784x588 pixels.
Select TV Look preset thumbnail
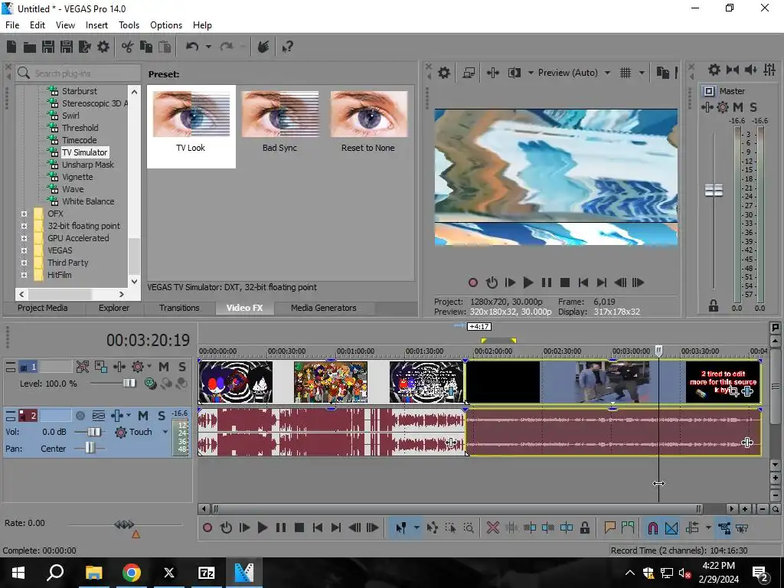pyautogui.click(x=191, y=114)
